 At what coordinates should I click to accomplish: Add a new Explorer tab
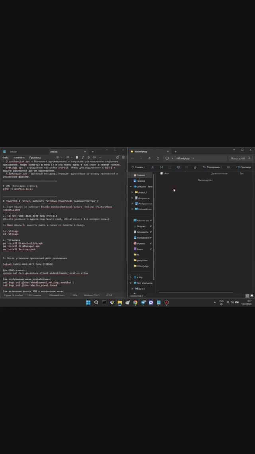[x=175, y=151]
